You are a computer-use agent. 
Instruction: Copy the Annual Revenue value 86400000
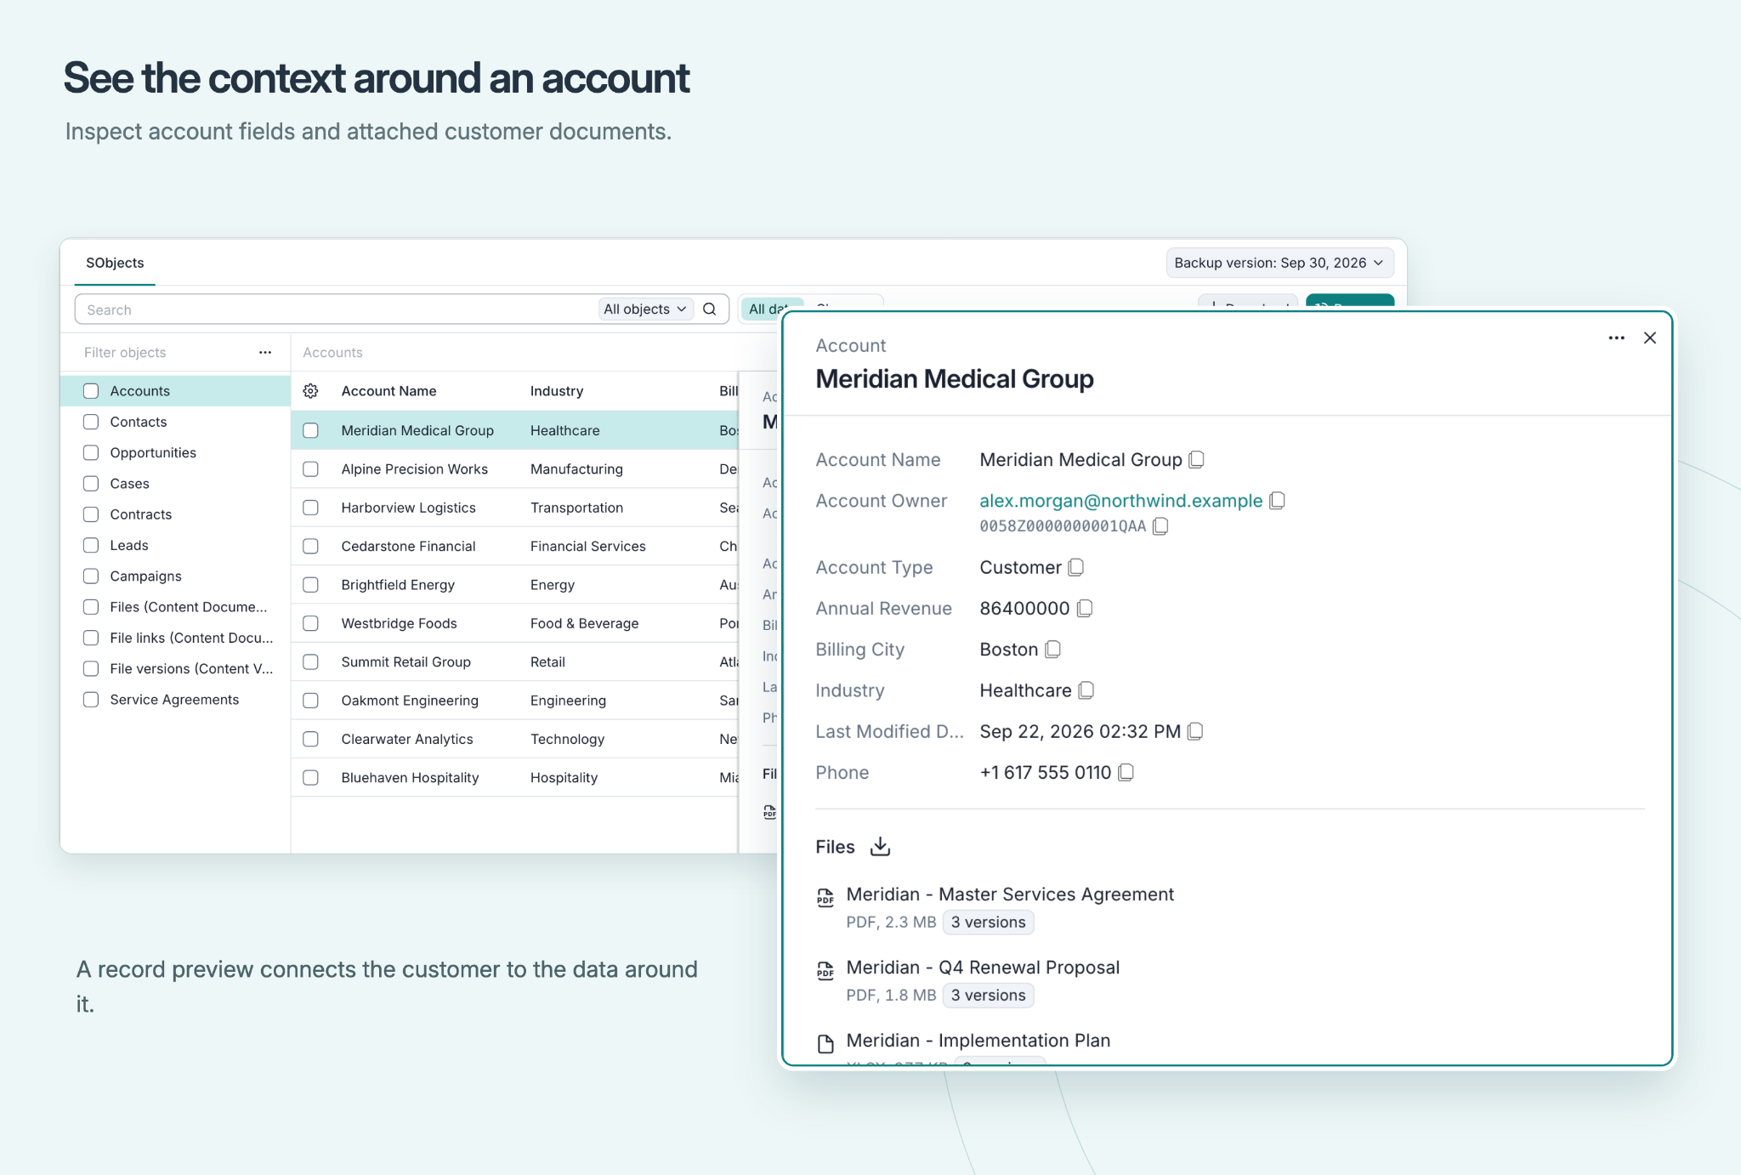(1084, 609)
